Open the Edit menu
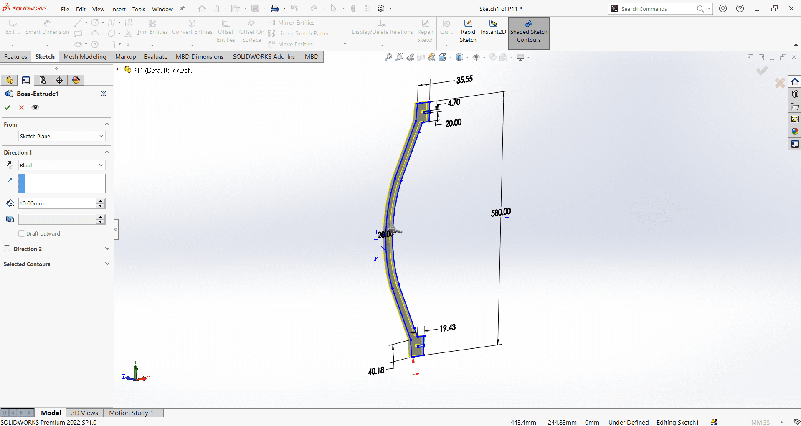 [81, 9]
